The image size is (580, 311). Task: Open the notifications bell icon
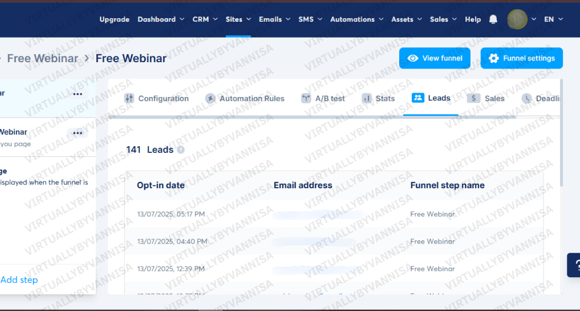pyautogui.click(x=493, y=19)
